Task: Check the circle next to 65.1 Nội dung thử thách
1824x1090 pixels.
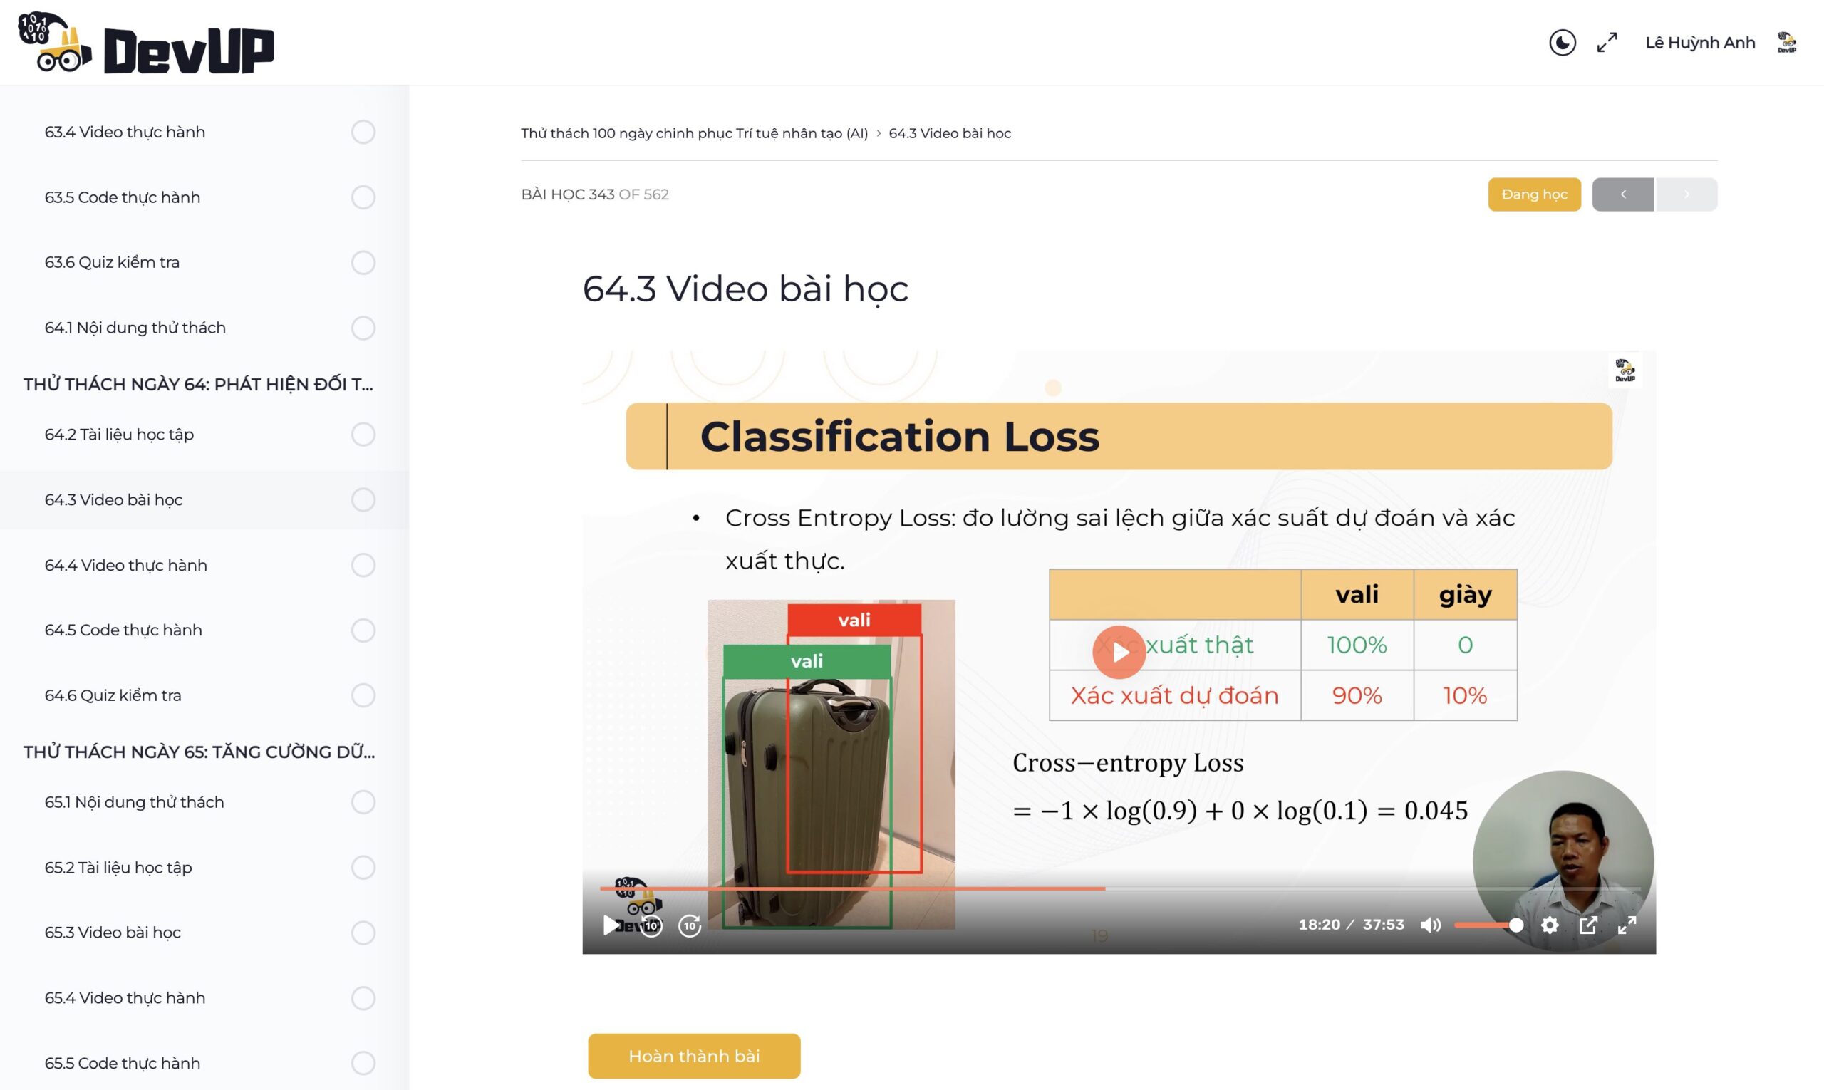Action: coord(363,802)
